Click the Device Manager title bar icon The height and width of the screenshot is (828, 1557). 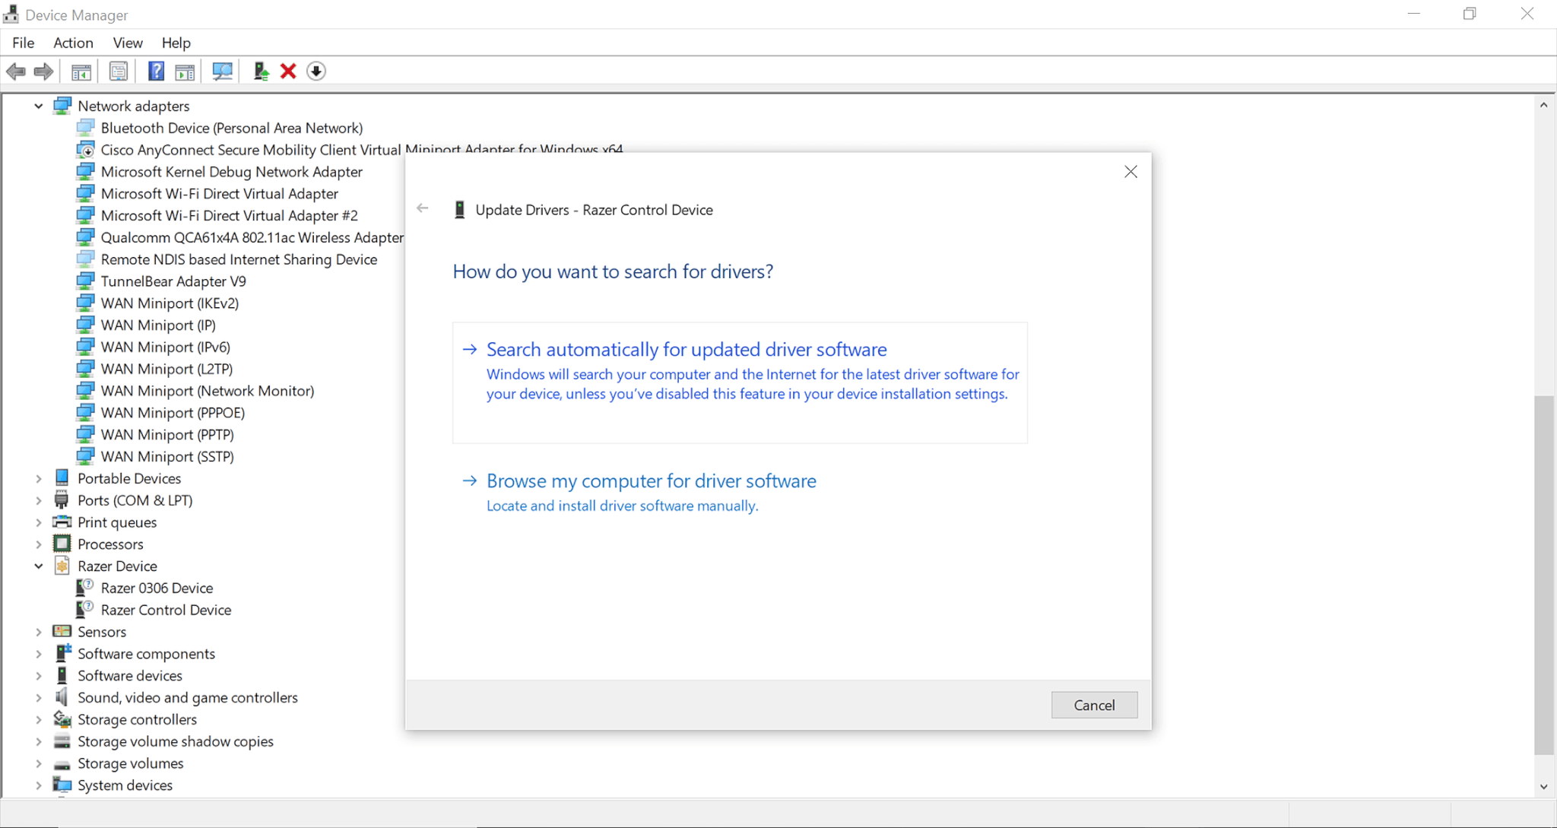pyautogui.click(x=11, y=14)
